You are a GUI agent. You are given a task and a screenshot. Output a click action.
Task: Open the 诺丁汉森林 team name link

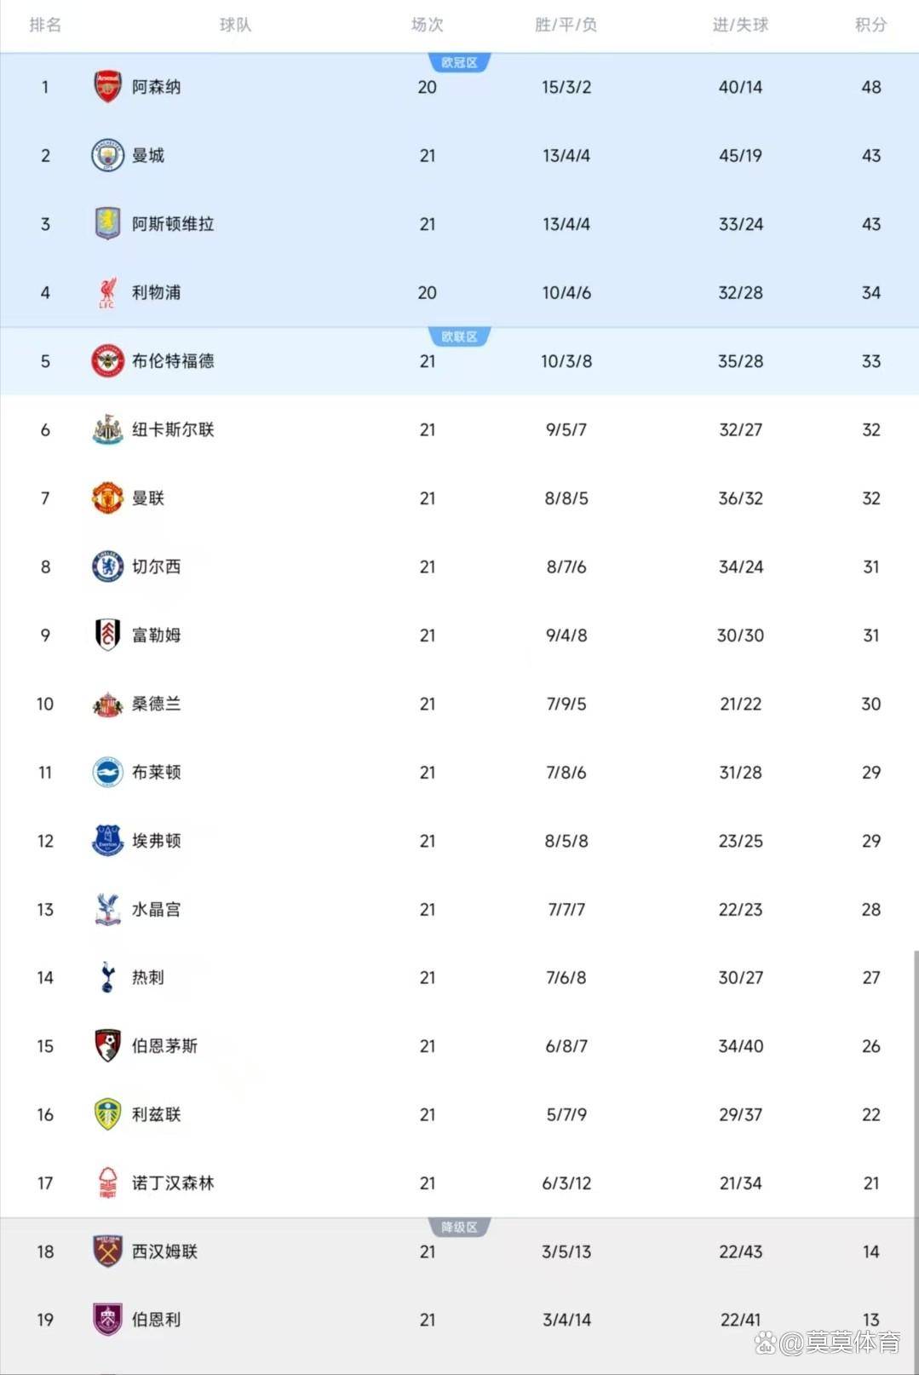pos(173,1183)
